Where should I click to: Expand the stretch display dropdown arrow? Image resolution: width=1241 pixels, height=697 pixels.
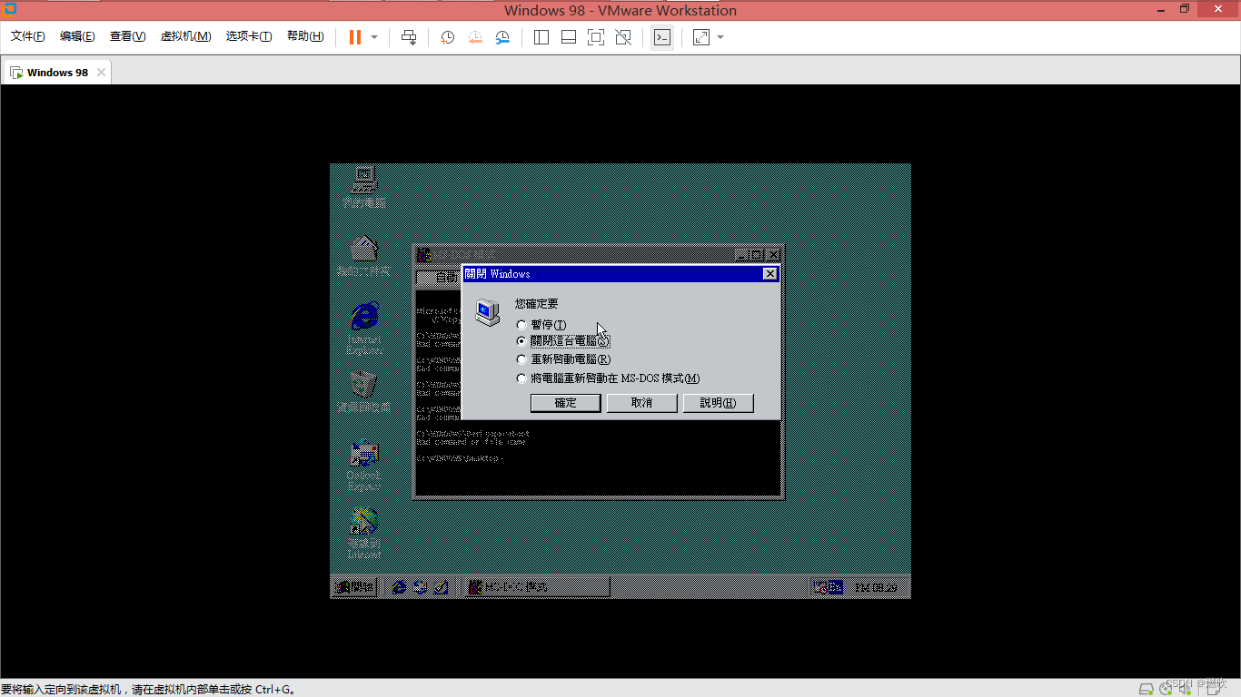pos(720,37)
